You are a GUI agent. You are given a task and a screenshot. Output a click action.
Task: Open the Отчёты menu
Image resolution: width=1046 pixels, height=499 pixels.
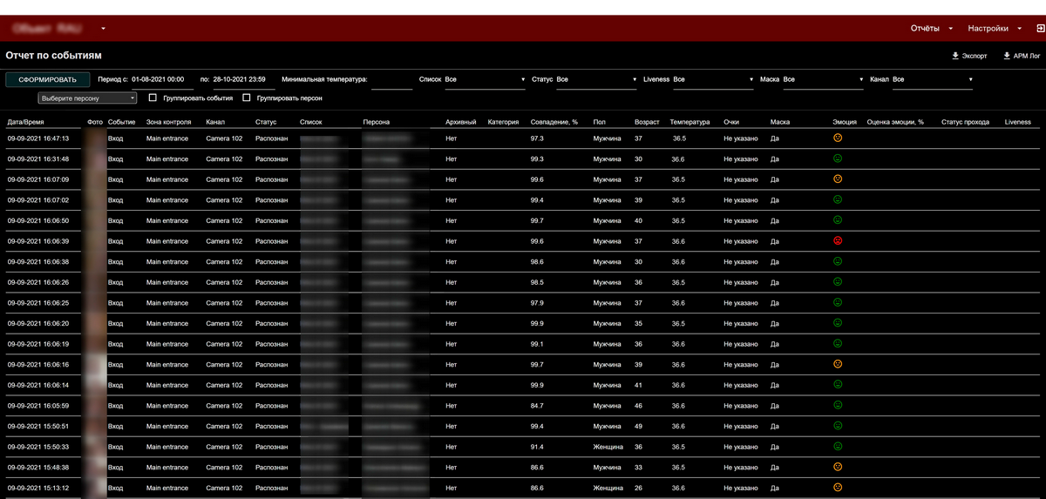coord(932,29)
